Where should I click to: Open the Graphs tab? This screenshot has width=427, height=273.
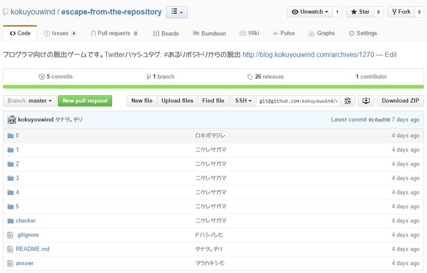(x=321, y=33)
